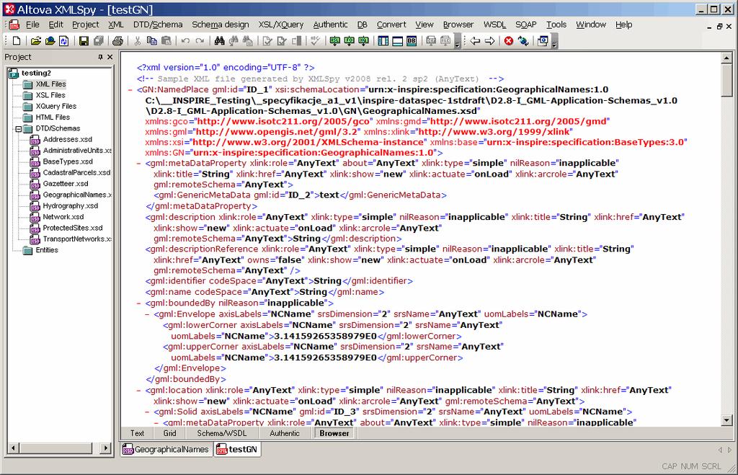Viewport: 738px width, 475px height.
Task: Click the Copy icon
Action: click(x=151, y=41)
